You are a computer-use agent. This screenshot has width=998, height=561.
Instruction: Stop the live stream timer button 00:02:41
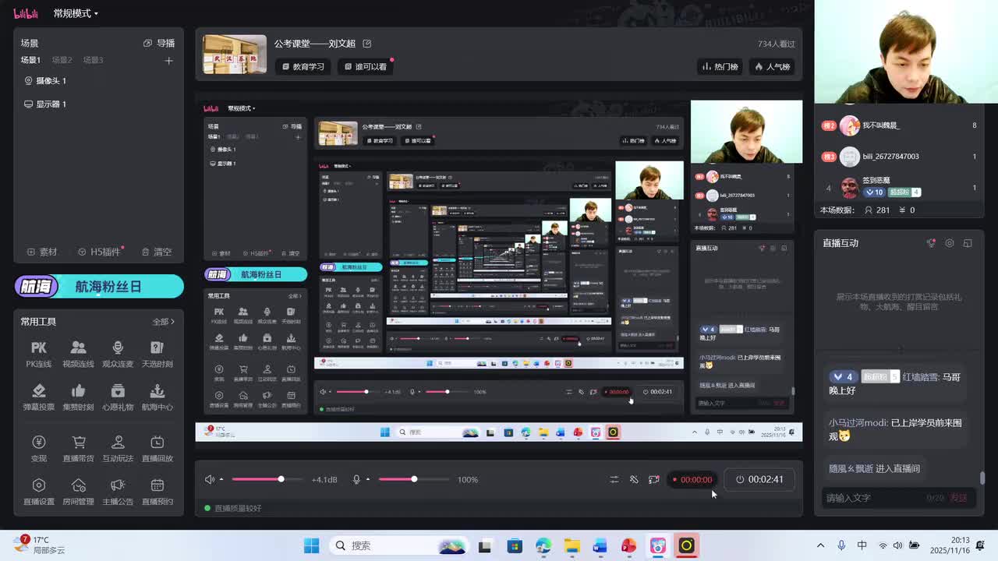759,479
